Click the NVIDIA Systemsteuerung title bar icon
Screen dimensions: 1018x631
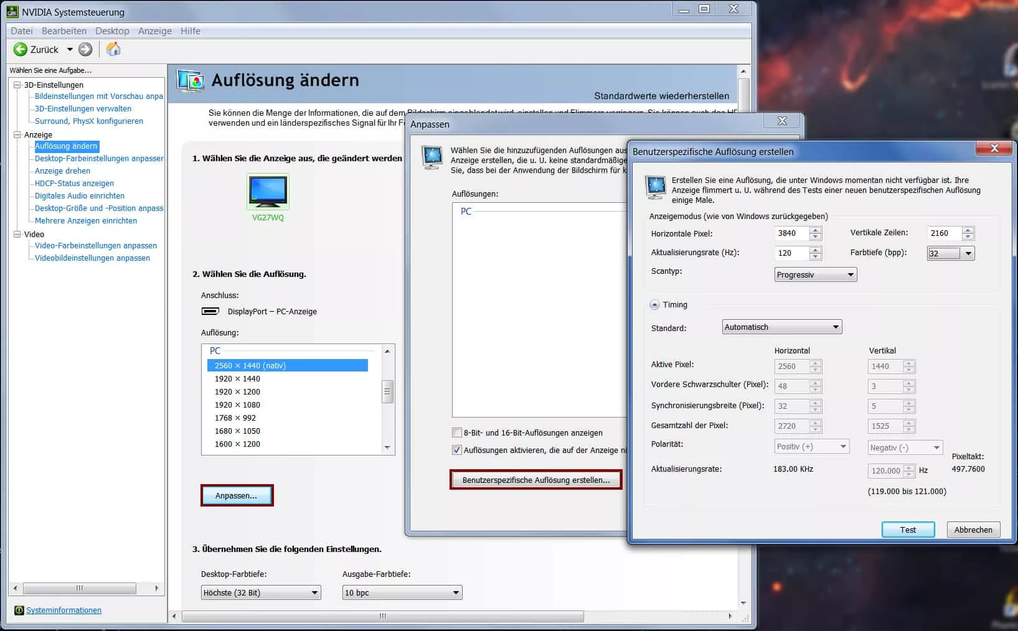[x=12, y=12]
